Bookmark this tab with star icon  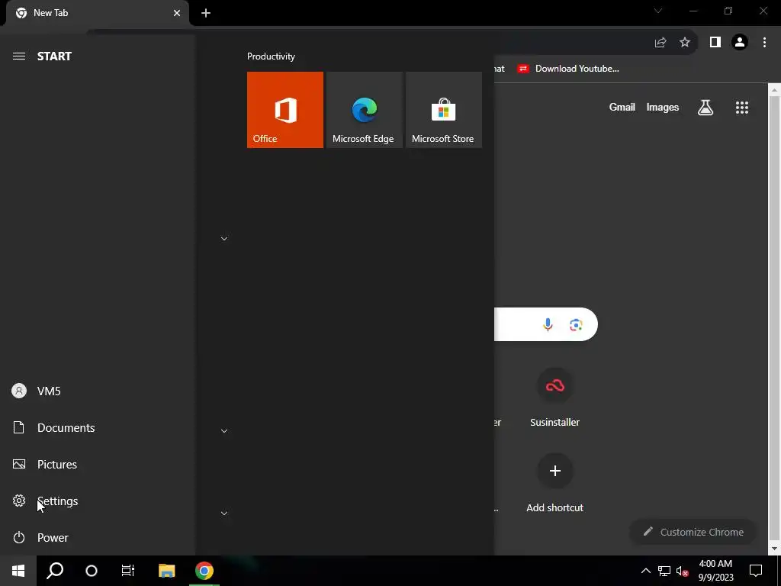coord(685,43)
